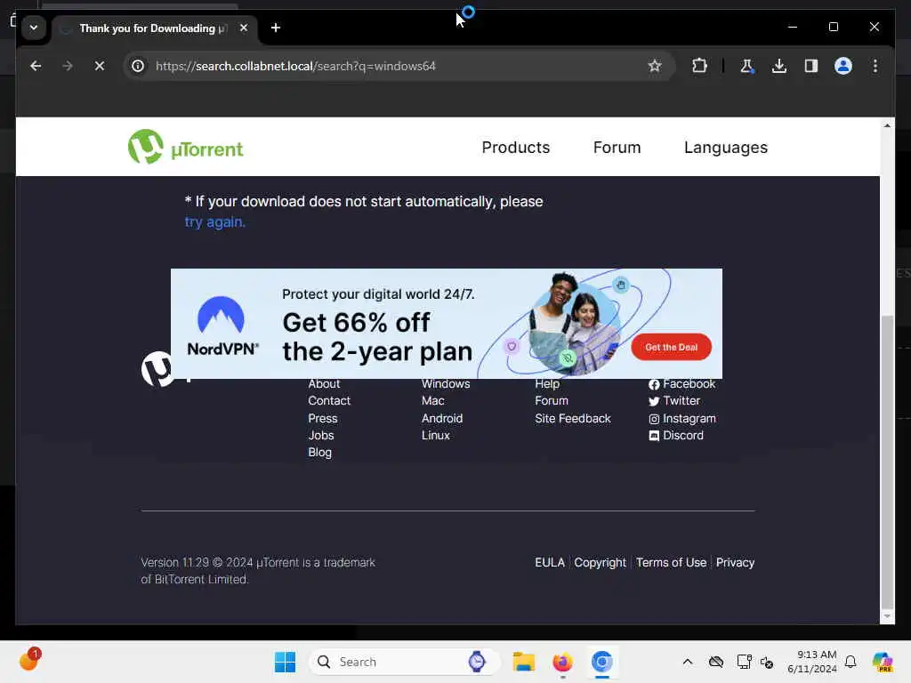911x683 pixels.
Task: Open Chromium browser taskbar icon
Action: pyautogui.click(x=602, y=662)
